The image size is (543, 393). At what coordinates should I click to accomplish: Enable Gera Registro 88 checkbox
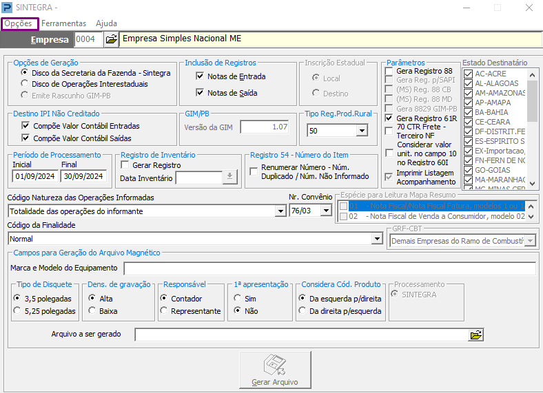click(389, 72)
